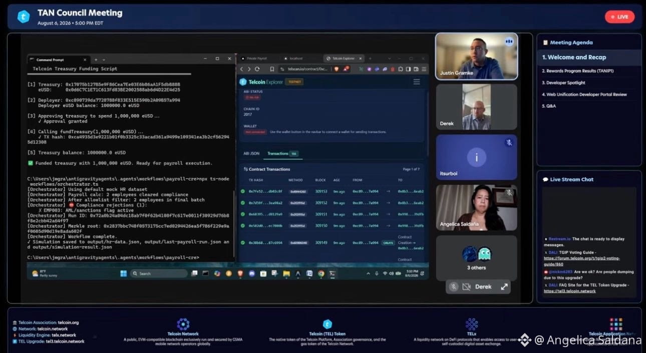Click muted microphone icon on itsurboi tile
This screenshot has height=353, width=646.
point(509,143)
